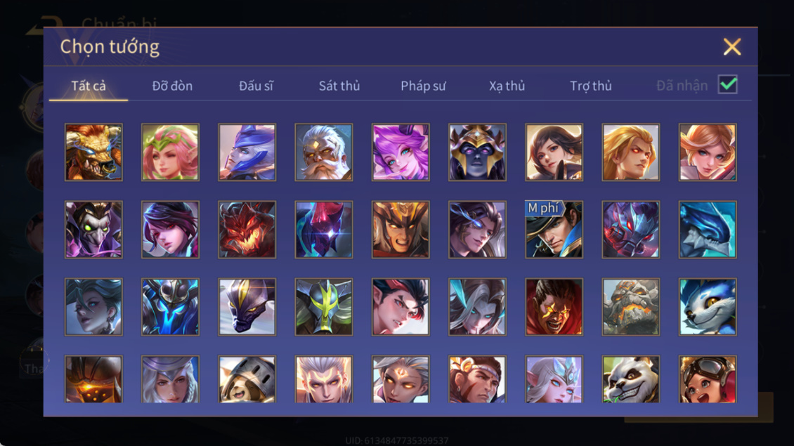Pick the blue shark hero portrait
This screenshot has height=446, width=794.
pos(708,230)
